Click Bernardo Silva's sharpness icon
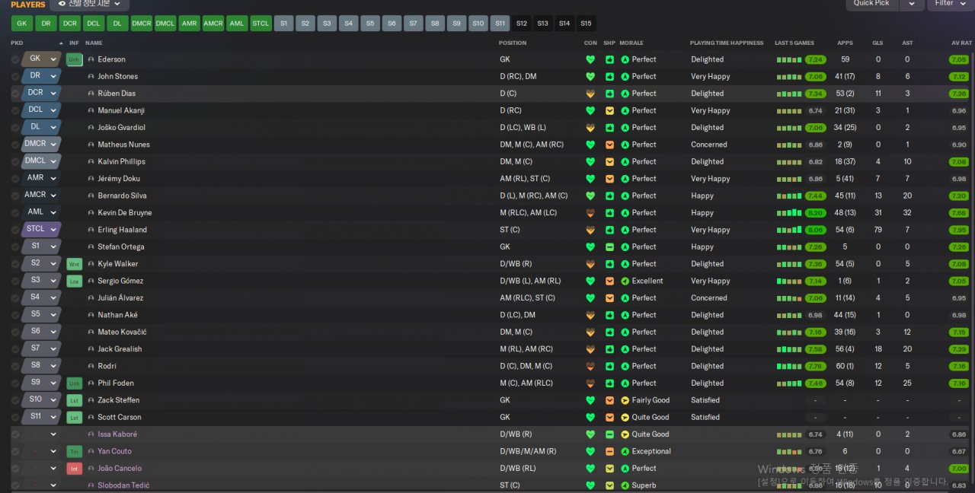 (609, 196)
